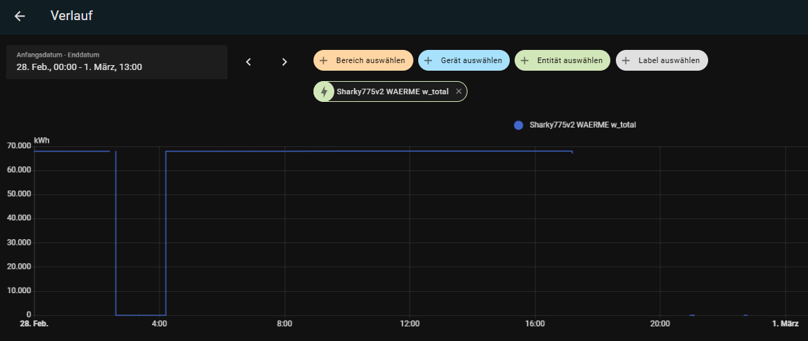Click lightning bolt icon of Sharky775v2 chip
The image size is (808, 341).
click(x=324, y=91)
